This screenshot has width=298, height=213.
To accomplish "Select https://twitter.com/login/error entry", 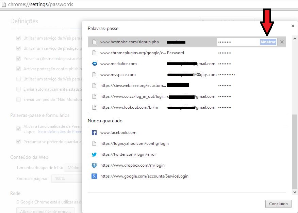I will [187, 154].
